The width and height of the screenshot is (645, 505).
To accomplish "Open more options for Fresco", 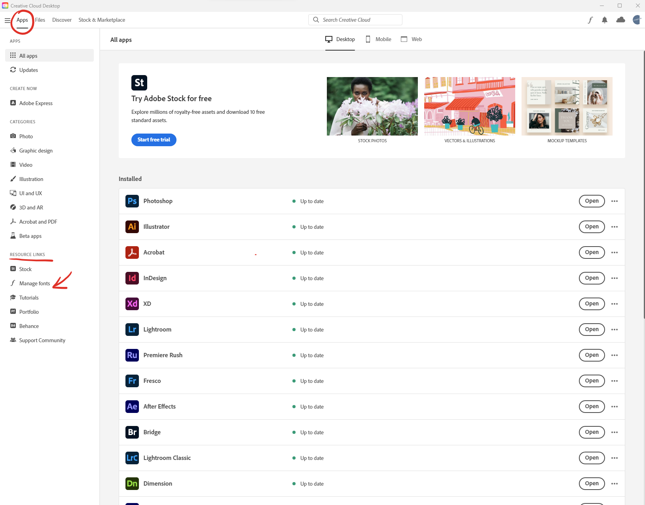I will [615, 381].
